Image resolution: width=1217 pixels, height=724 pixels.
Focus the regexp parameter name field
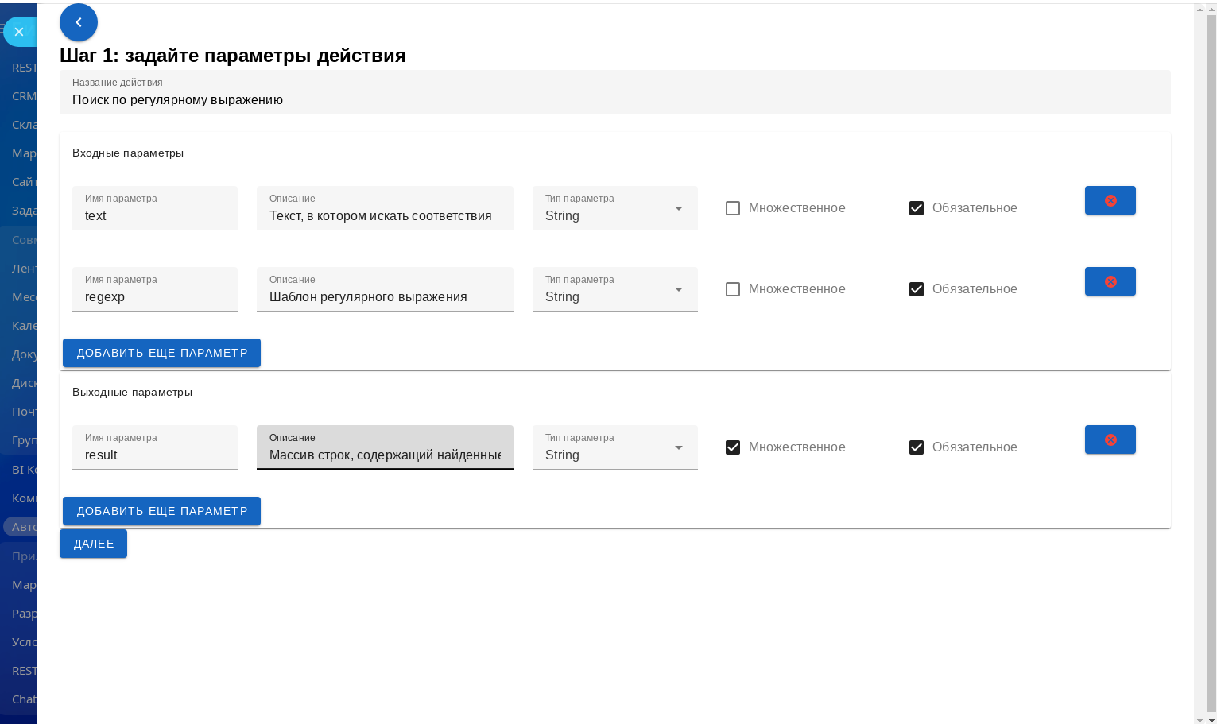(x=154, y=296)
